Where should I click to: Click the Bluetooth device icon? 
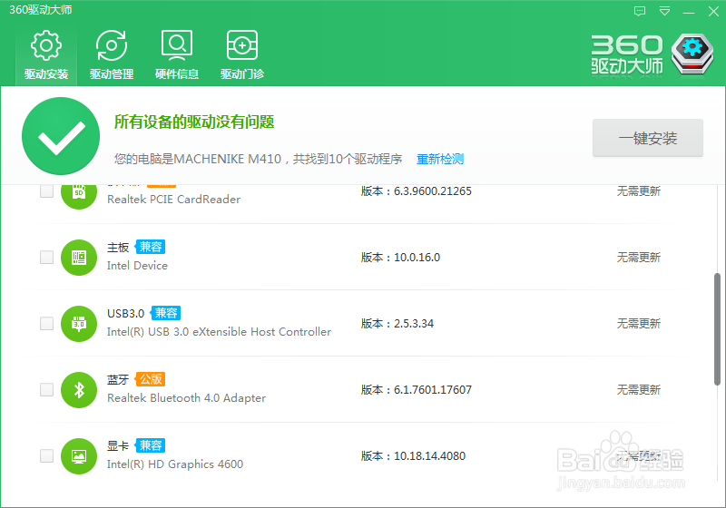(79, 389)
